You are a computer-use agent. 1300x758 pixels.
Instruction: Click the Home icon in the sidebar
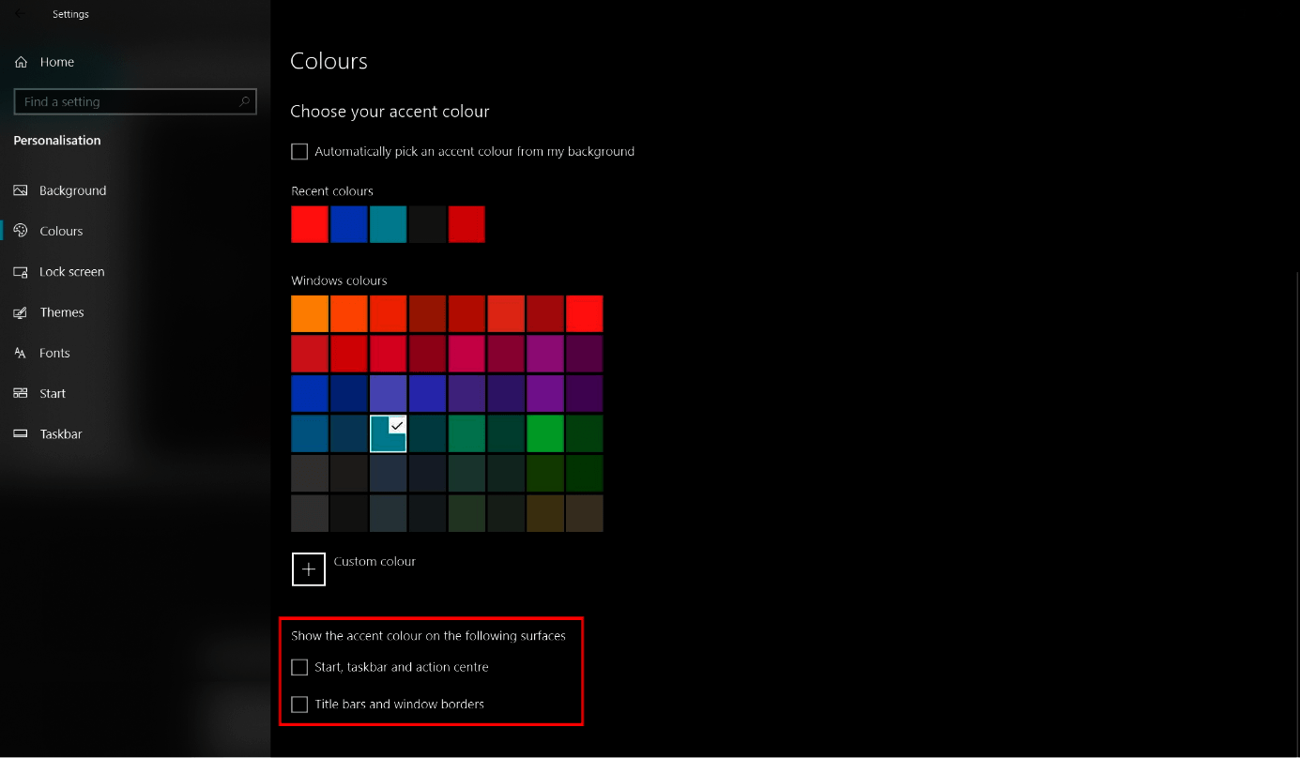click(20, 61)
